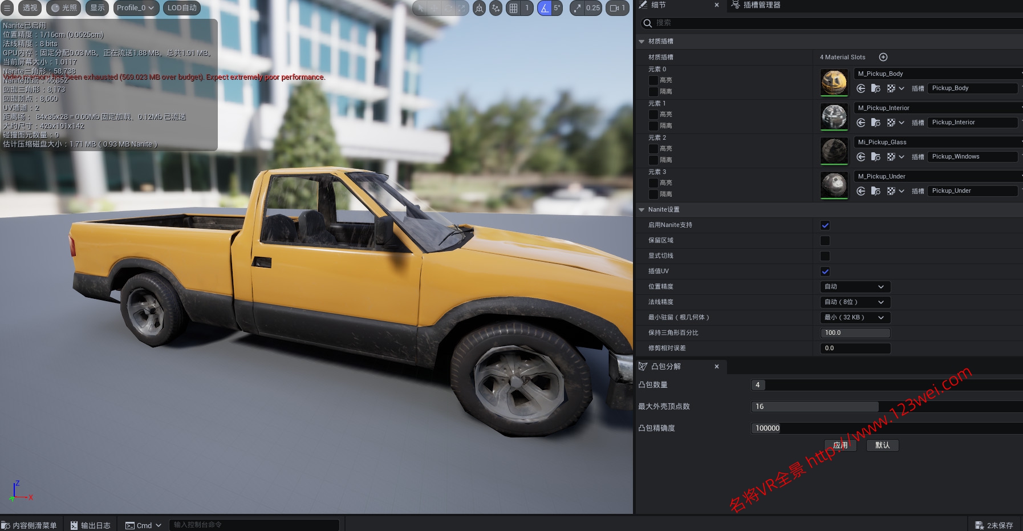The image size is (1023, 531).
Task: Check 高亮 for material element 0
Action: coord(653,80)
